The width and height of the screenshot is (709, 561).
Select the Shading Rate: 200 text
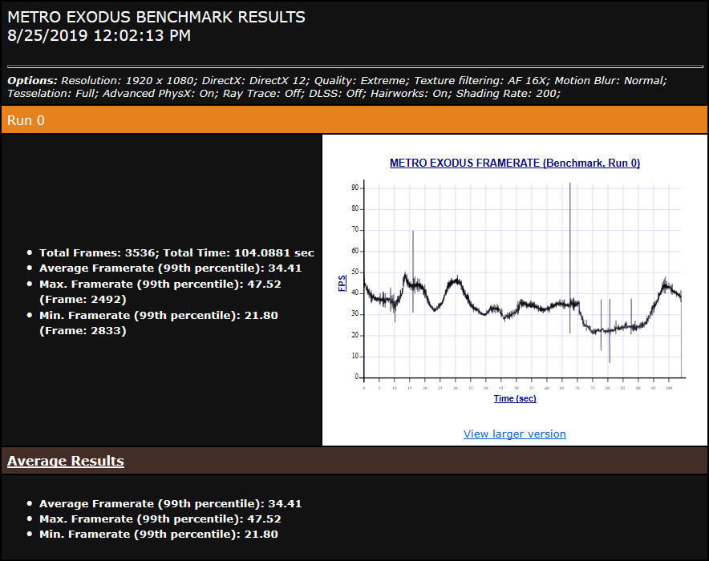508,94
